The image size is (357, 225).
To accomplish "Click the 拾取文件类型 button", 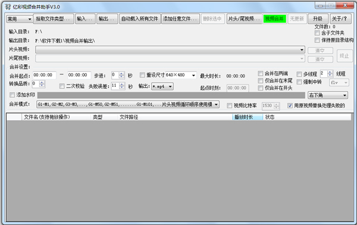I will pos(54,18).
